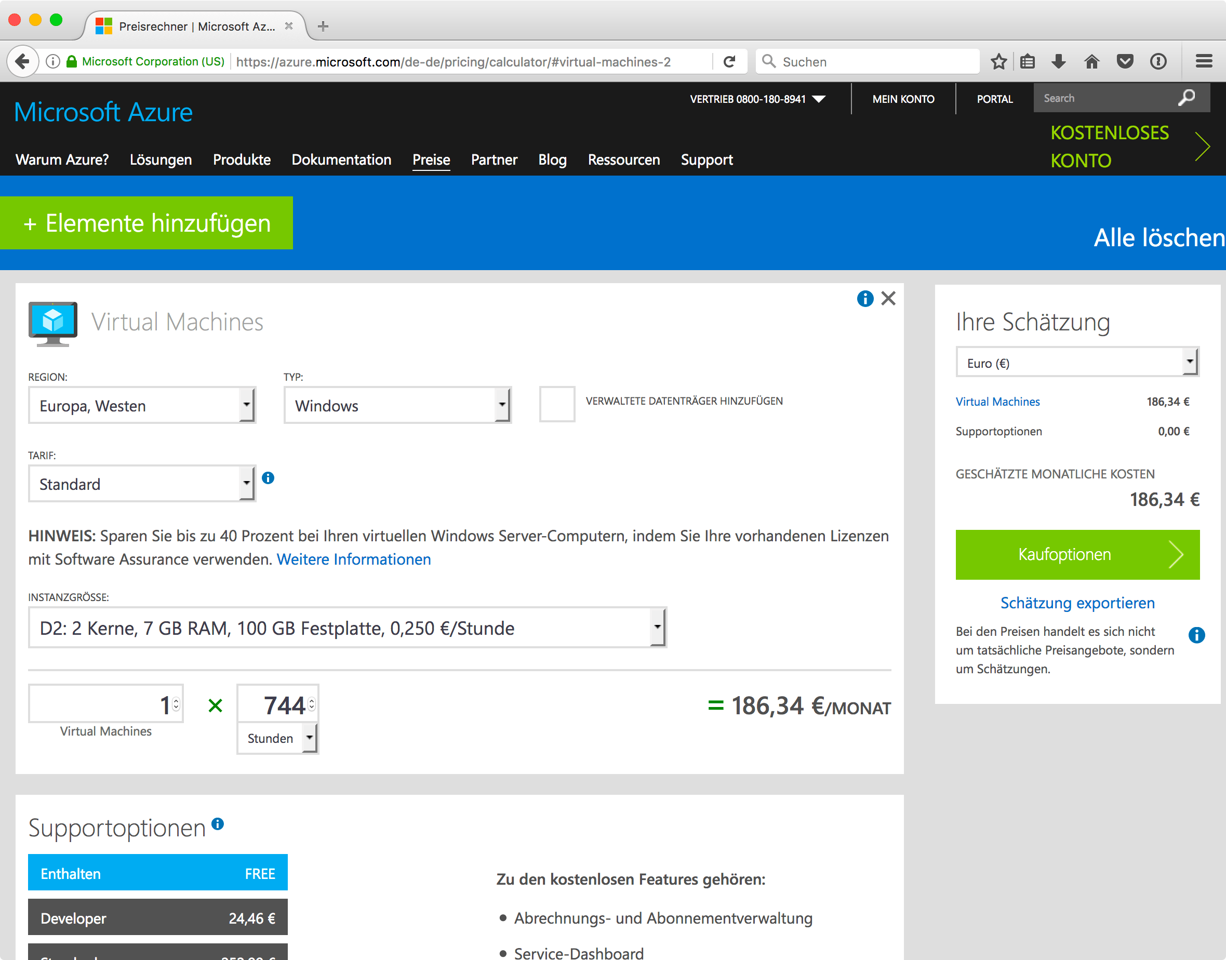Click the Kostenloses Konto link
Screen dimensions: 1226x960
point(1130,146)
